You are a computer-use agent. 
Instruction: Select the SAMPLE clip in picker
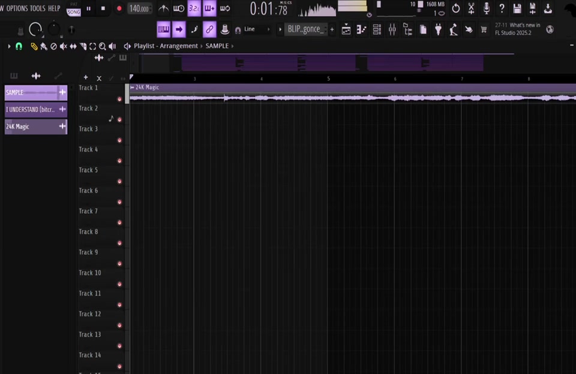click(36, 92)
